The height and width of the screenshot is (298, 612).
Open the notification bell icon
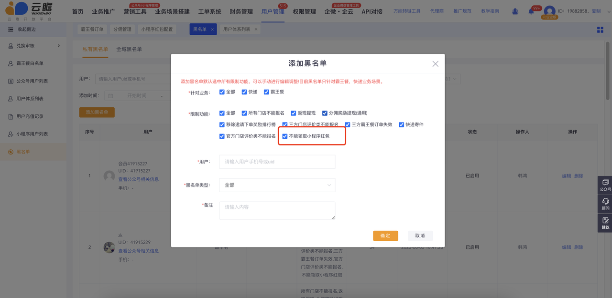(x=531, y=11)
